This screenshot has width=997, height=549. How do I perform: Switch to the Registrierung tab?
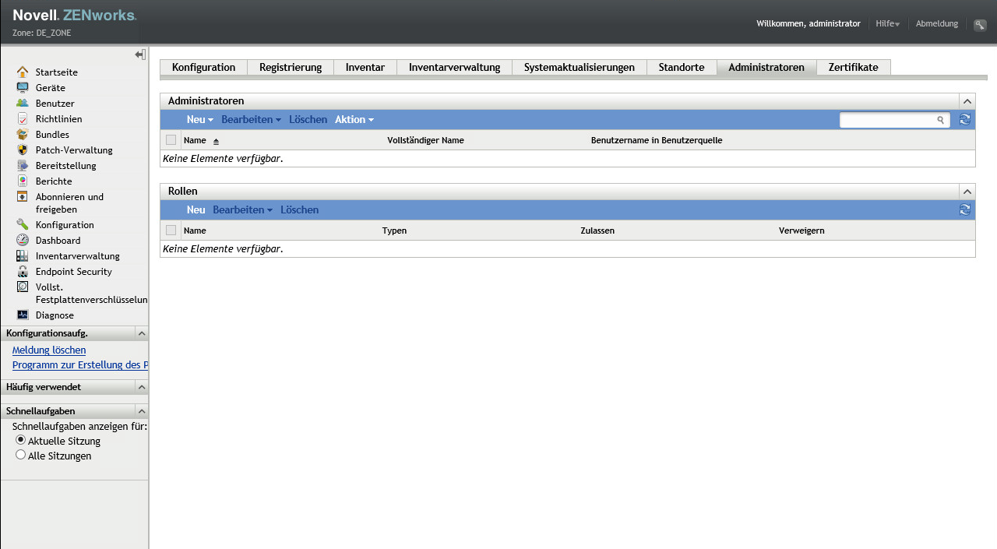point(291,67)
